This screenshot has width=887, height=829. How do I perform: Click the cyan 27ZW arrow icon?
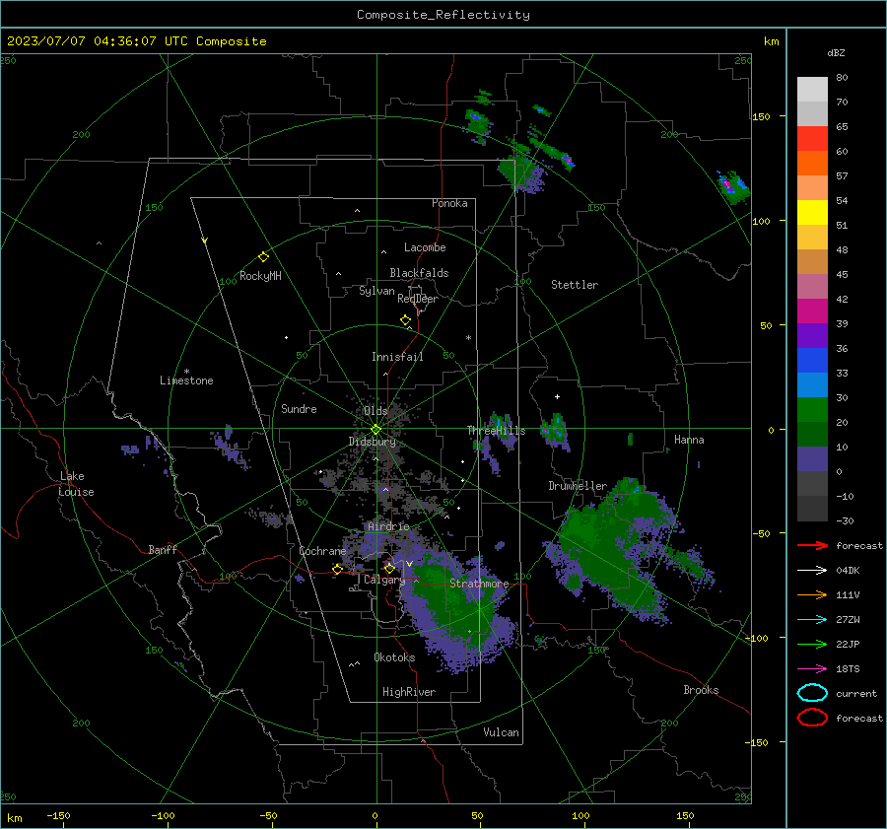click(812, 620)
